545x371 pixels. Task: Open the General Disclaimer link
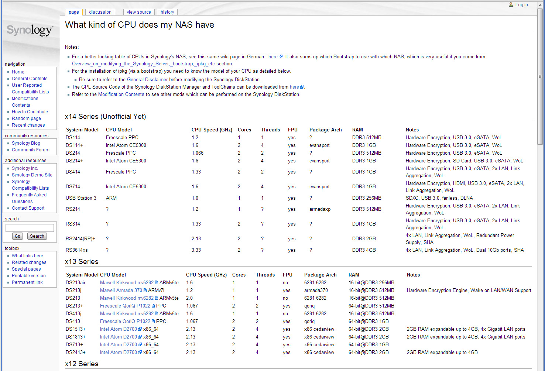pos(147,80)
